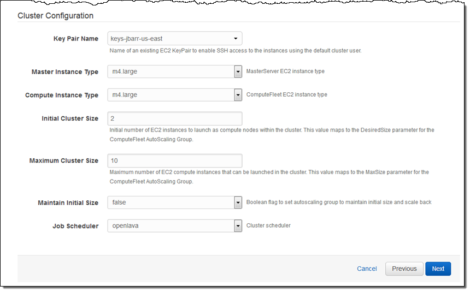470x292 pixels.
Task: Click the Initial Cluster Size label
Action: point(70,118)
